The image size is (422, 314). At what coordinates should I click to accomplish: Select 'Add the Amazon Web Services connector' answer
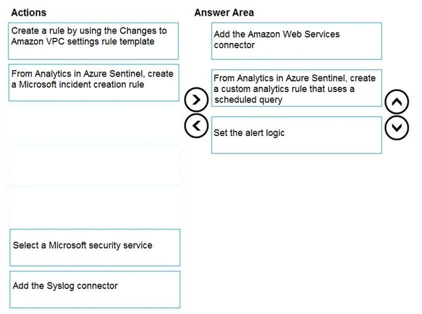point(297,41)
